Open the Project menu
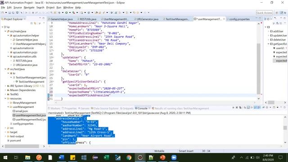 50,8
